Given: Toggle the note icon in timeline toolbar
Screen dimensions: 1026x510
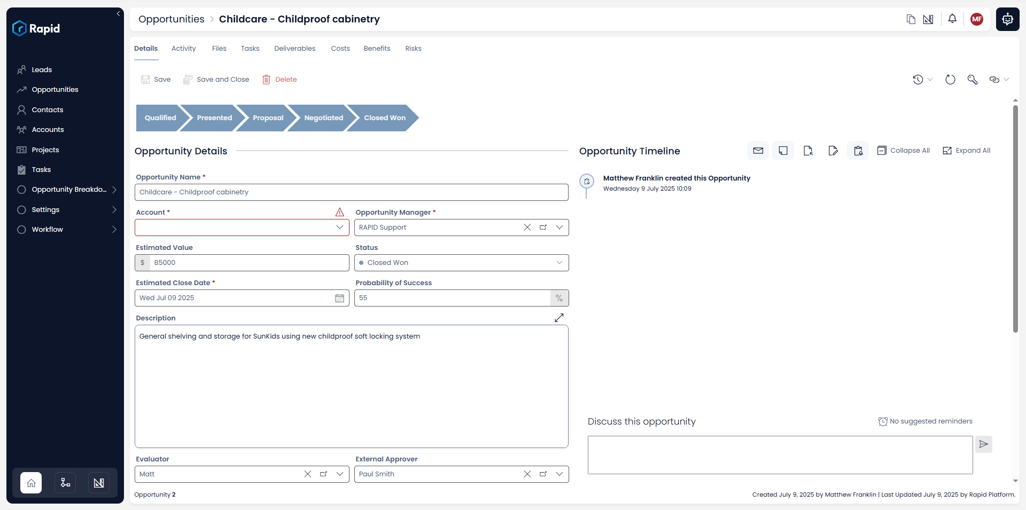Looking at the screenshot, I should pos(783,151).
